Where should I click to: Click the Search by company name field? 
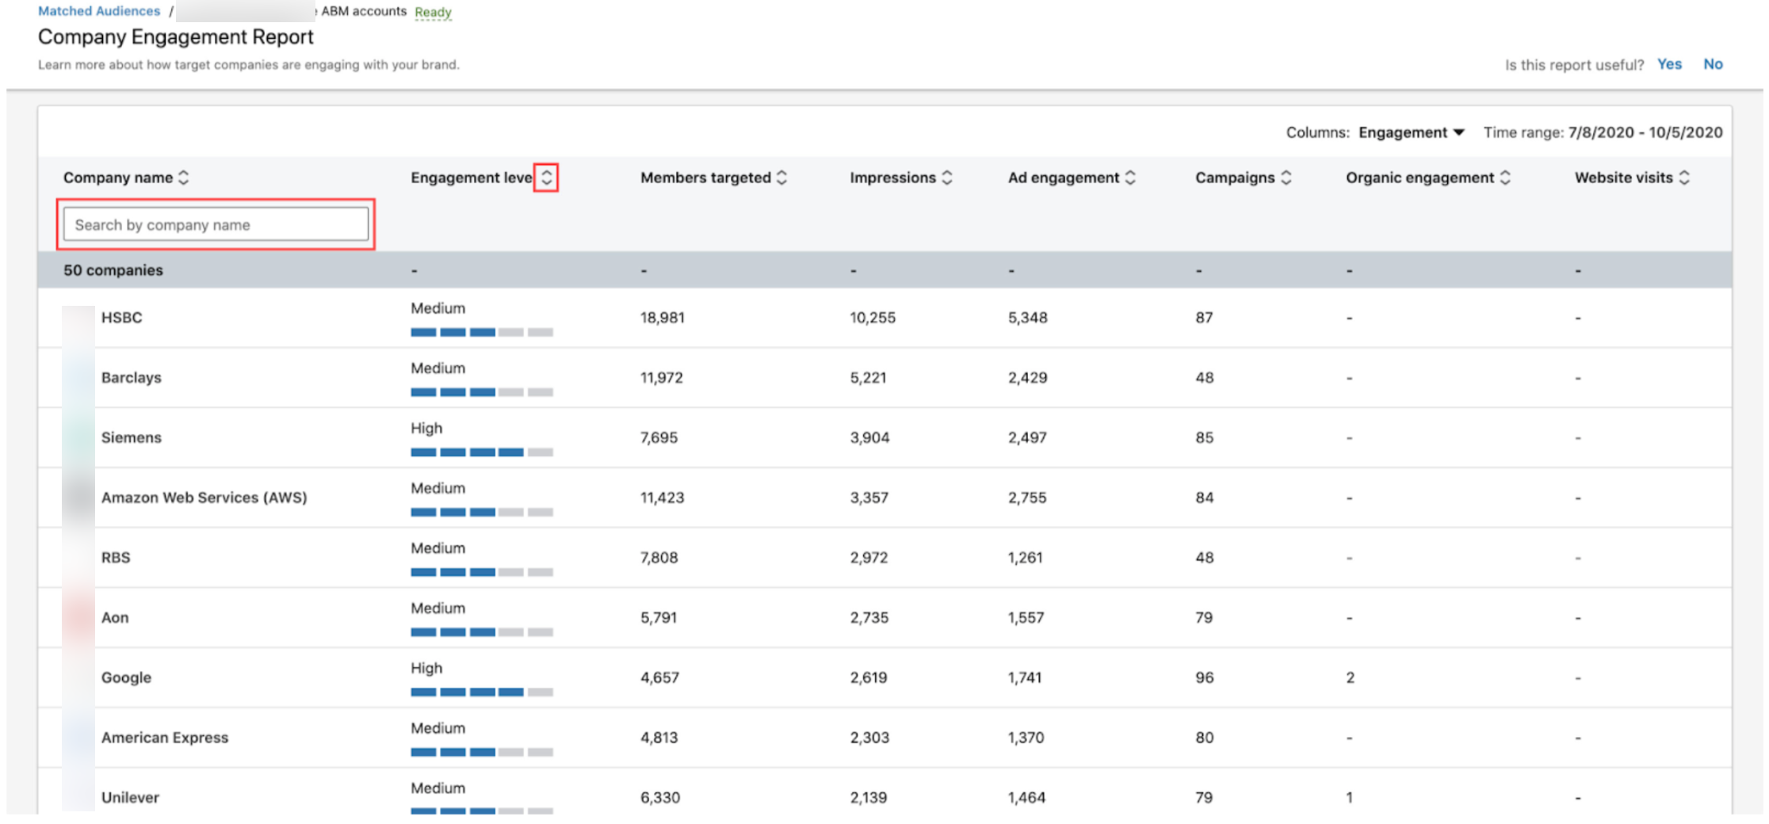[216, 224]
